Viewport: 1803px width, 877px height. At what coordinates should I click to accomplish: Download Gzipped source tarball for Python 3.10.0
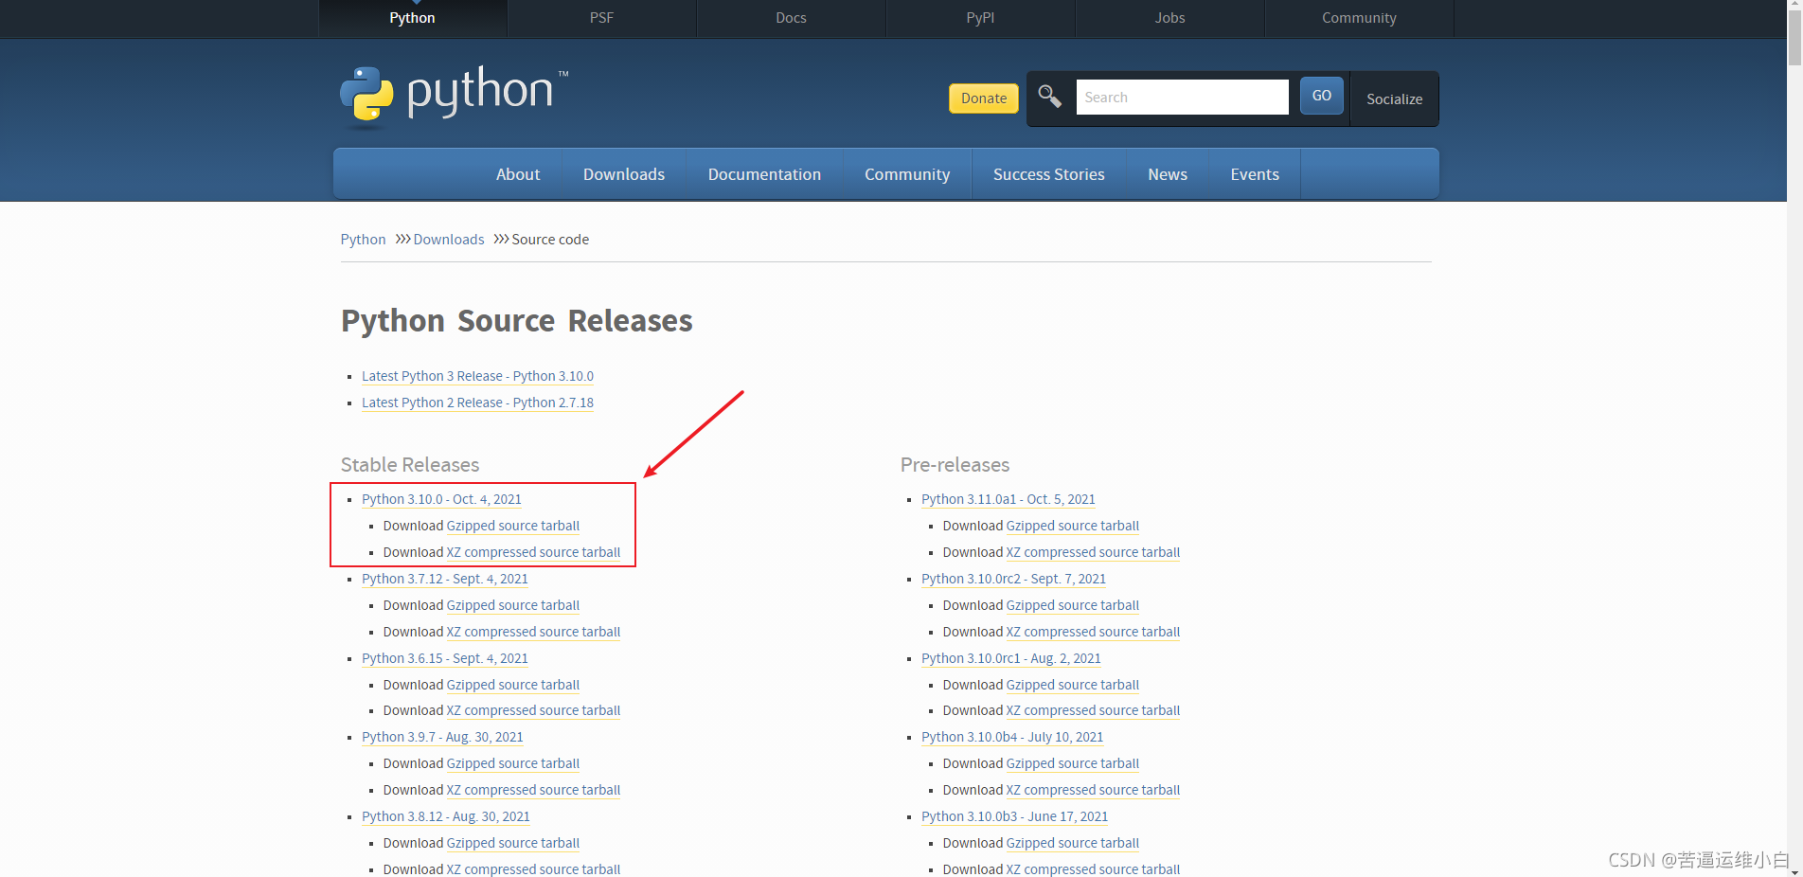[x=512, y=526]
